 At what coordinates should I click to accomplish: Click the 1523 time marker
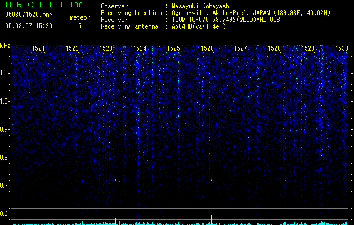(106, 48)
